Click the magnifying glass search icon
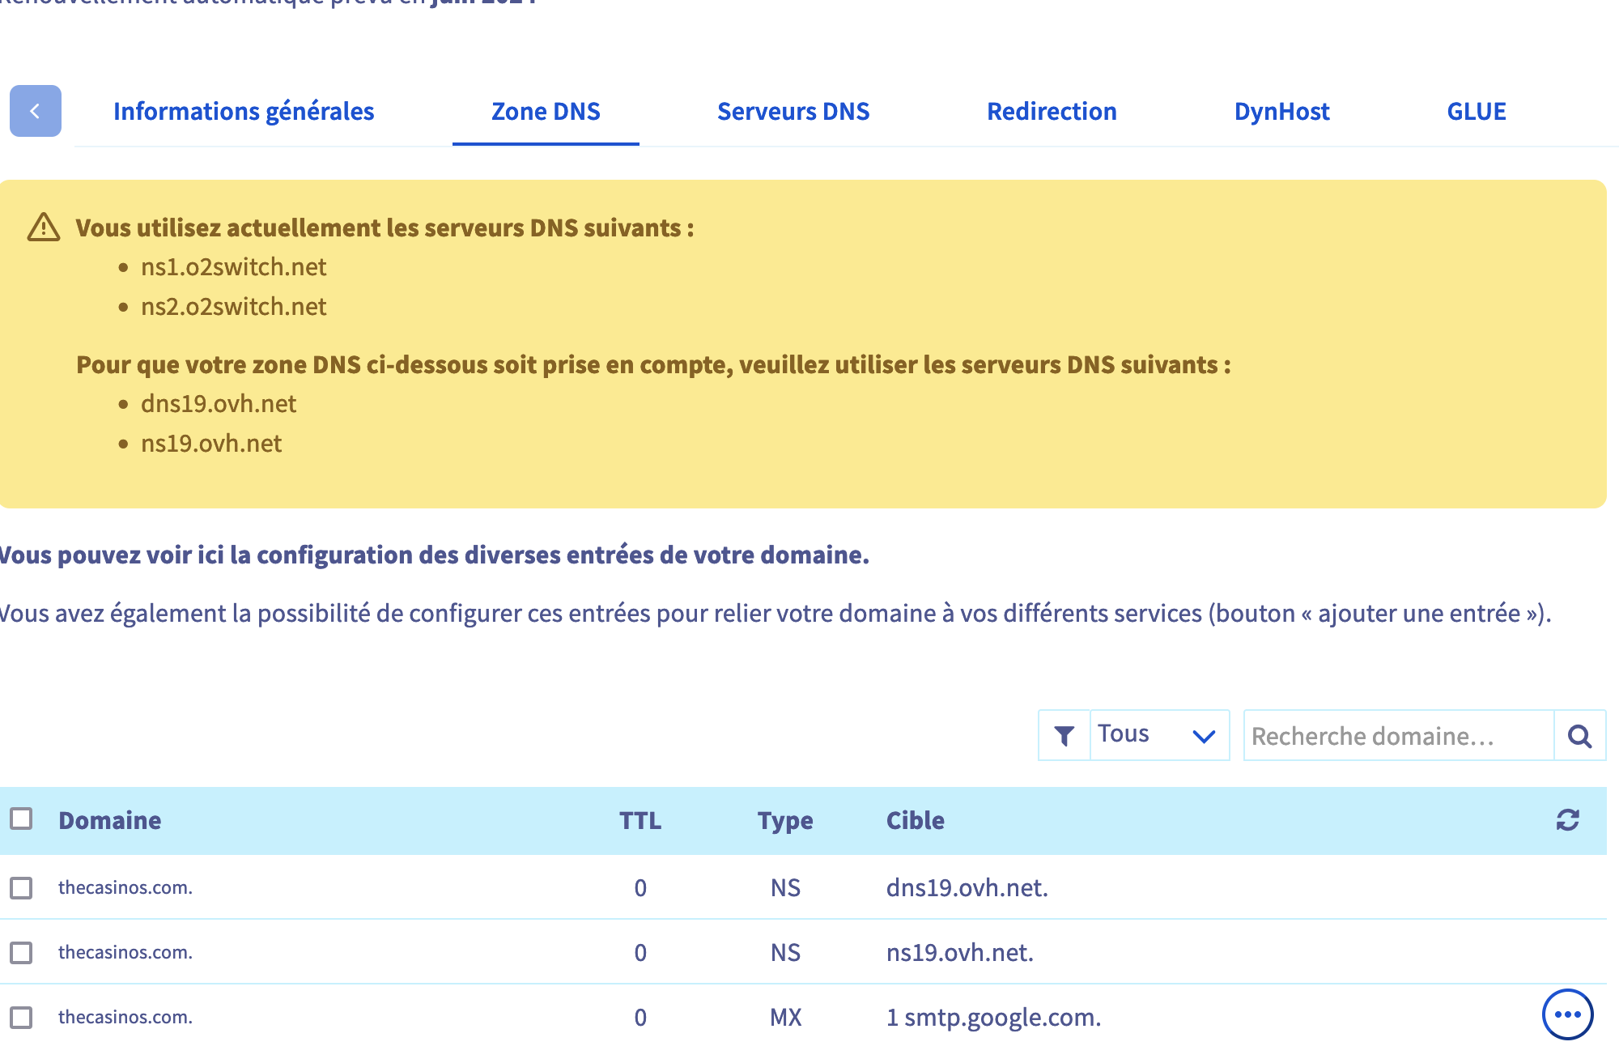Screen dimensions: 1619x1046 click(x=1579, y=735)
